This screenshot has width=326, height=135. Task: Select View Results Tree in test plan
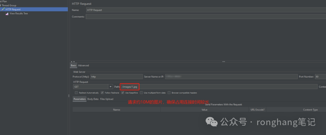pyautogui.click(x=18, y=13)
